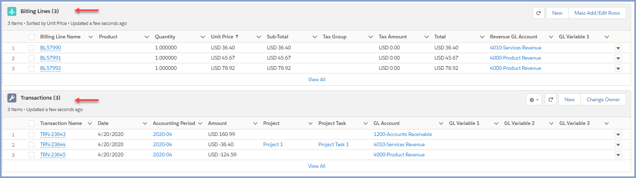Tick checkbox for TRN-23643
636x178 pixels.
31,134
